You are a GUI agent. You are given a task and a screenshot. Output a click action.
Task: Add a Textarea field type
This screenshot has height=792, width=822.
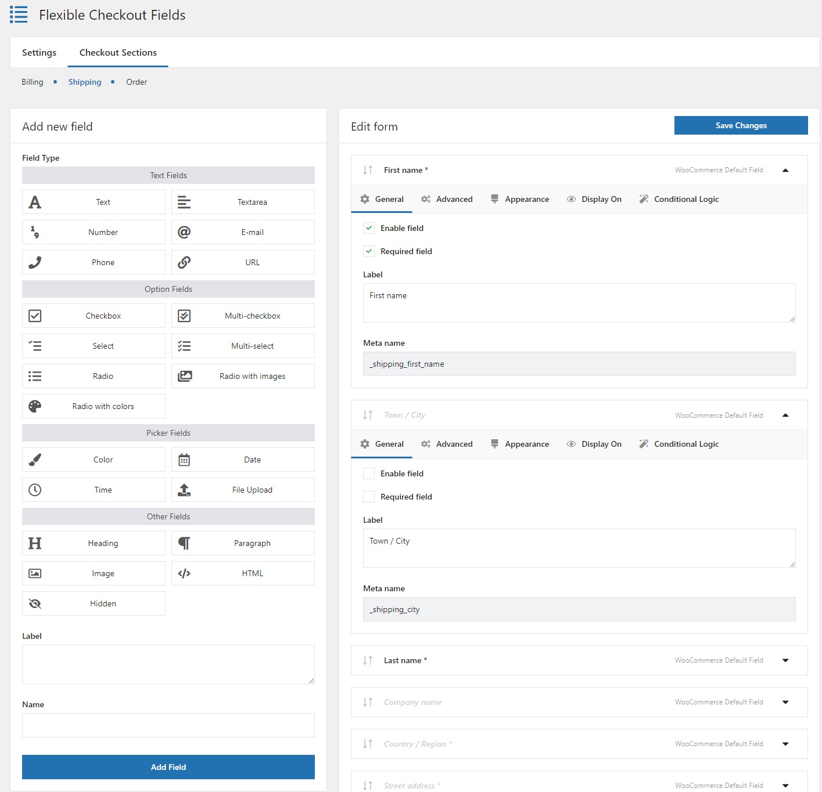tap(243, 202)
